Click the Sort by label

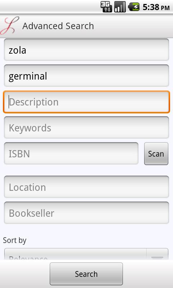click(15, 240)
